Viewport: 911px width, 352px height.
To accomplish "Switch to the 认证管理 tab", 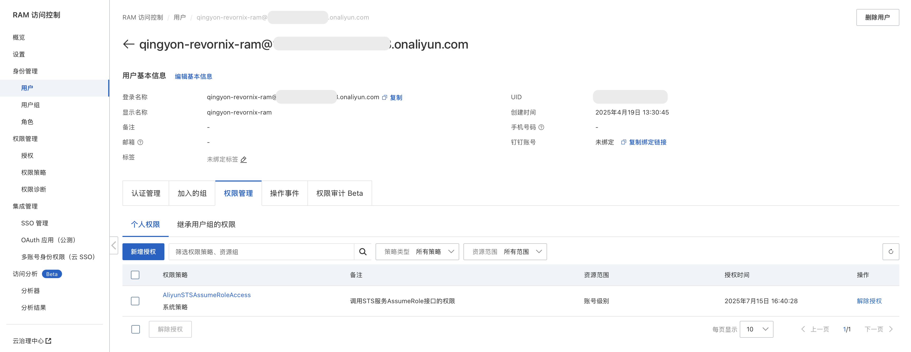I will tap(146, 193).
